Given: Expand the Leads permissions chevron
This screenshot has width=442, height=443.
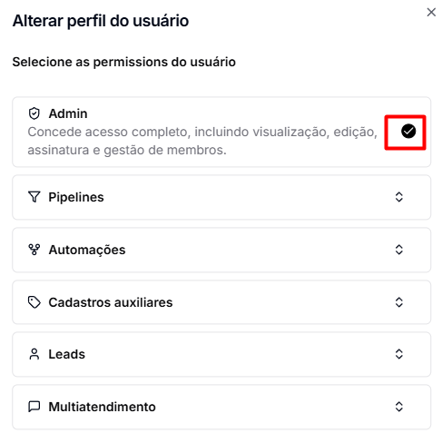Looking at the screenshot, I should click(x=399, y=354).
